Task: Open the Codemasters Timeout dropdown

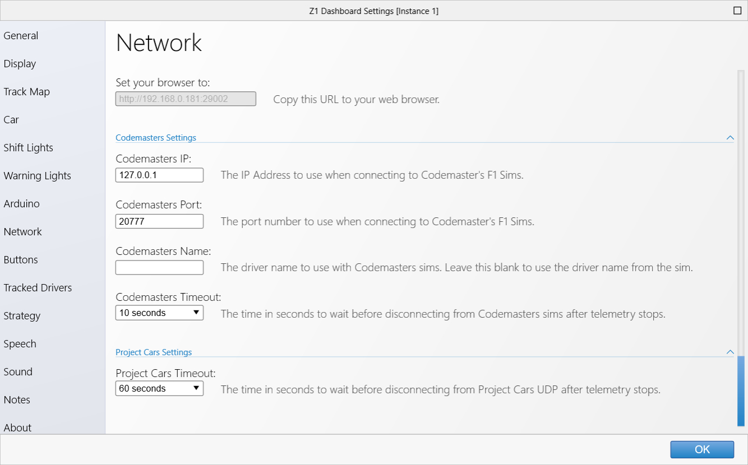Action: 159,313
